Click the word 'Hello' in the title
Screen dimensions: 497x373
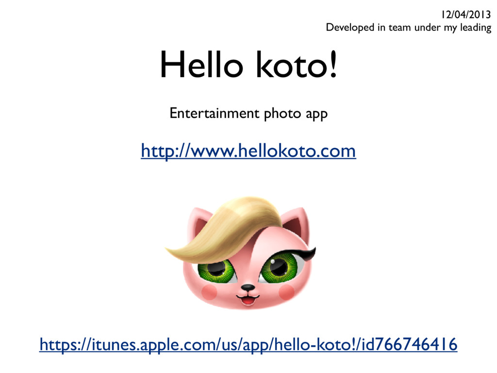[201, 64]
